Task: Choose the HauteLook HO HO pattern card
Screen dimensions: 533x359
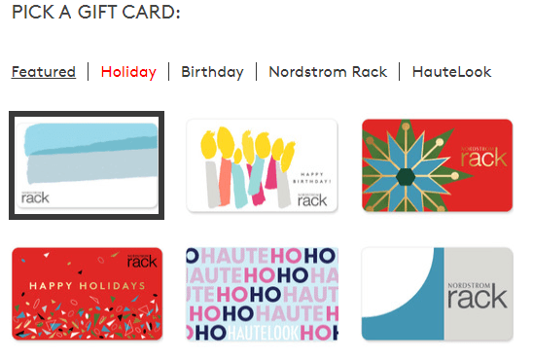Action: click(262, 294)
